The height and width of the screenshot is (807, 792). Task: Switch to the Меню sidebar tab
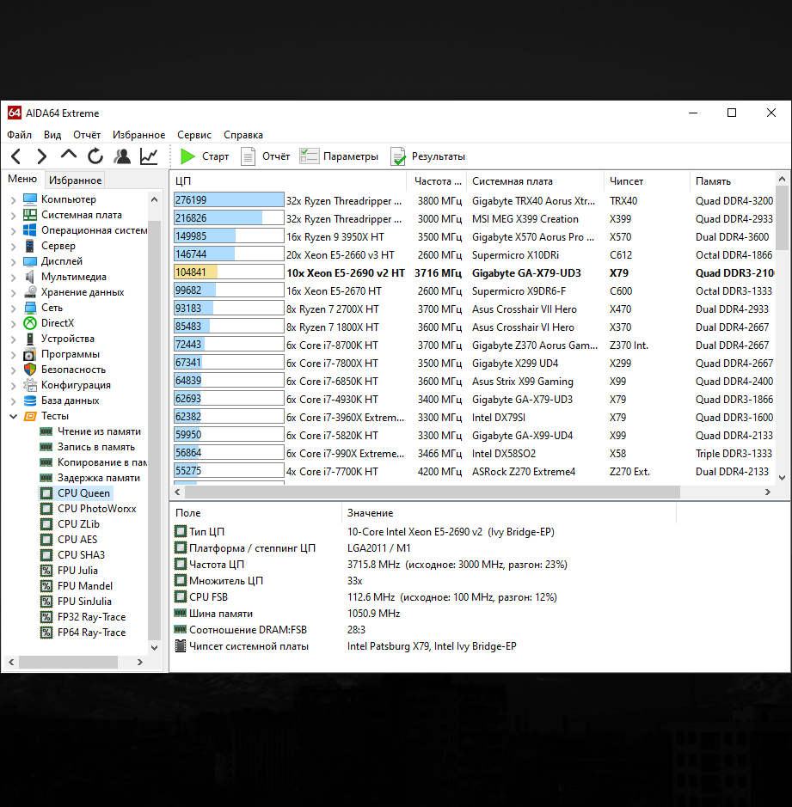point(22,179)
